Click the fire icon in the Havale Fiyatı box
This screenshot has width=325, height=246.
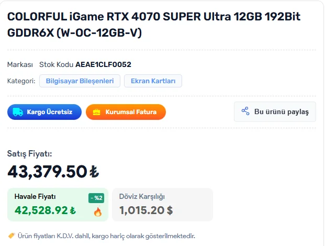pos(97,211)
